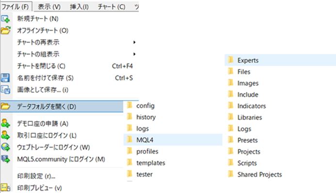Screen dimensions: 336x193
Task: Choose 画像として保存... (i) entry
Action: click(43, 90)
